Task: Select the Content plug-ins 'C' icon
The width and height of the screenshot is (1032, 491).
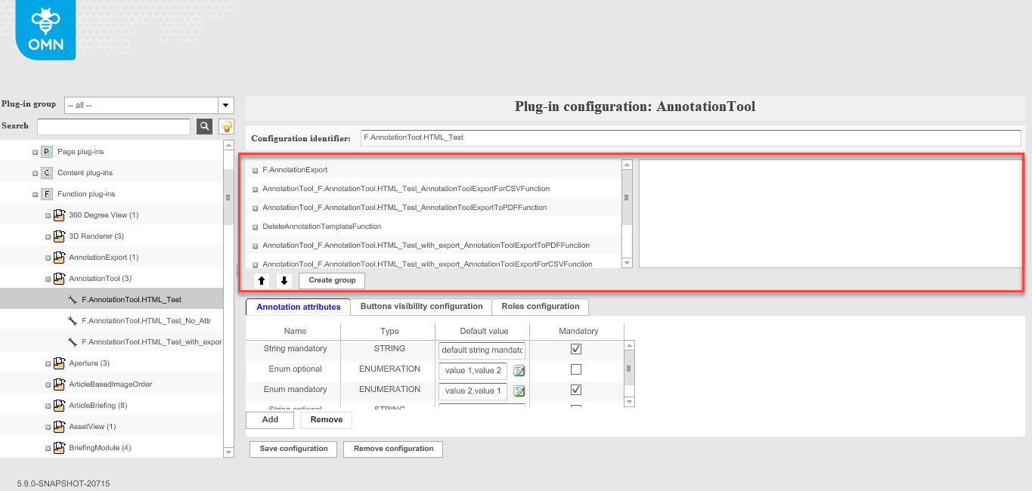Action: 45,172
